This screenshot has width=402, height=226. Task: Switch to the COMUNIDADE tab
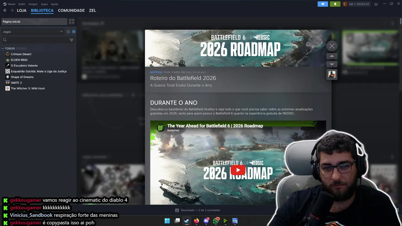pos(71,10)
